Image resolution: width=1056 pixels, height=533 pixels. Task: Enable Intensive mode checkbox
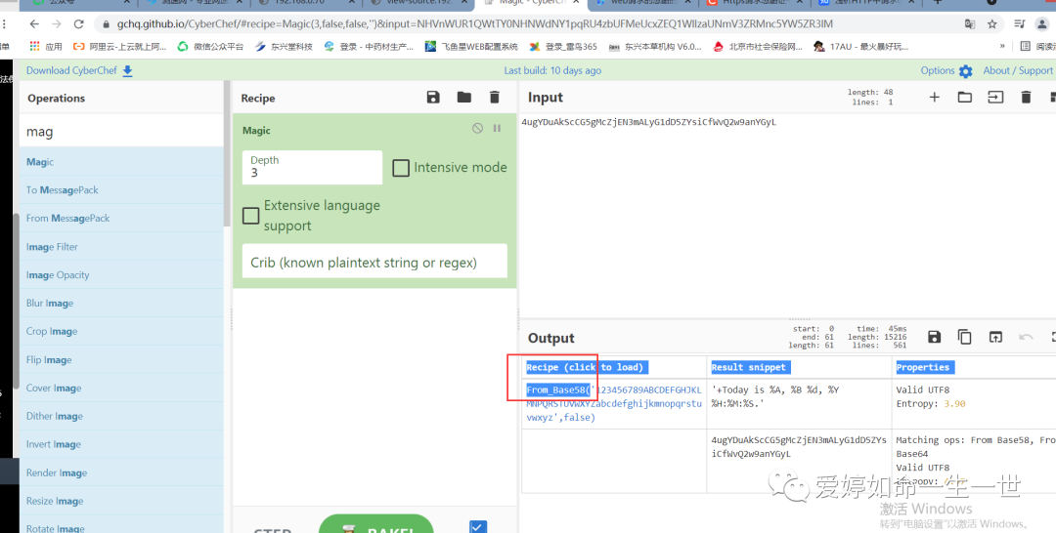(x=401, y=168)
